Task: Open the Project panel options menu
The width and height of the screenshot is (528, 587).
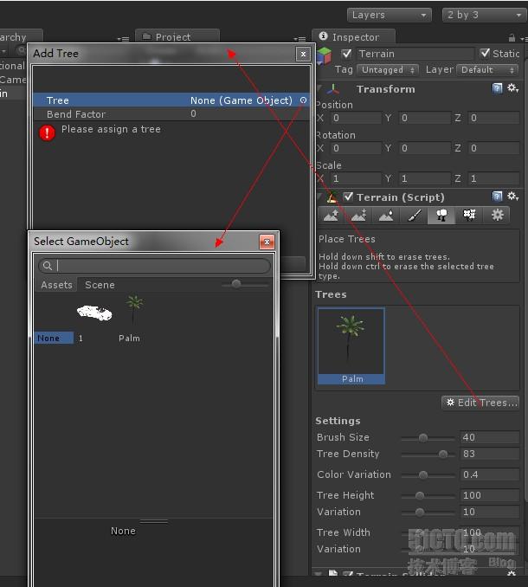Action: click(x=299, y=38)
